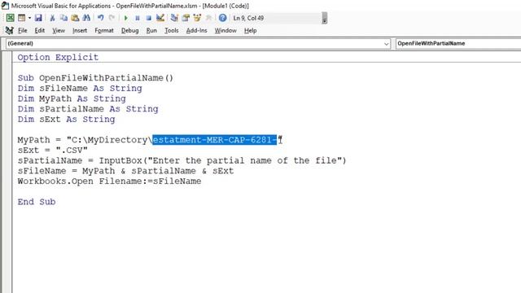
Task: Open the Help menu
Action: pos(250,31)
